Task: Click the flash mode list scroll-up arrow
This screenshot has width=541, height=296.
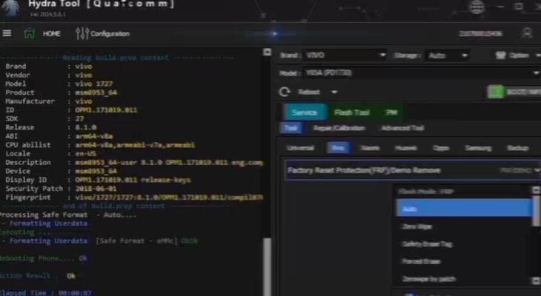Action: (536, 190)
